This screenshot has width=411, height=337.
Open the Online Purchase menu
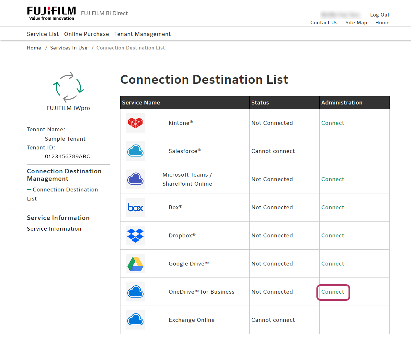[86, 34]
